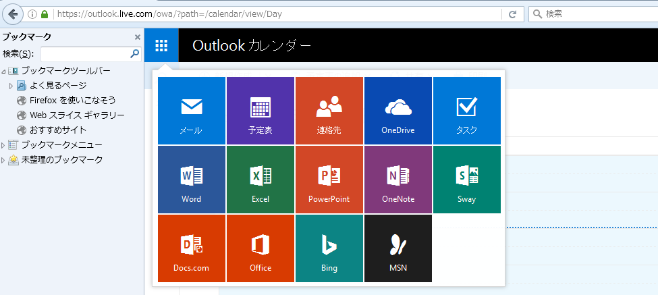Open the 予定表 calendar tile

pos(261,111)
